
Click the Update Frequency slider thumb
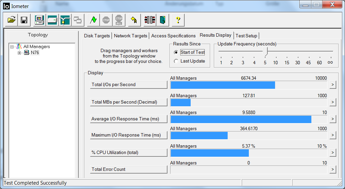coord(265,52)
